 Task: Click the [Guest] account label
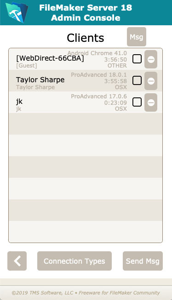pyautogui.click(x=26, y=66)
